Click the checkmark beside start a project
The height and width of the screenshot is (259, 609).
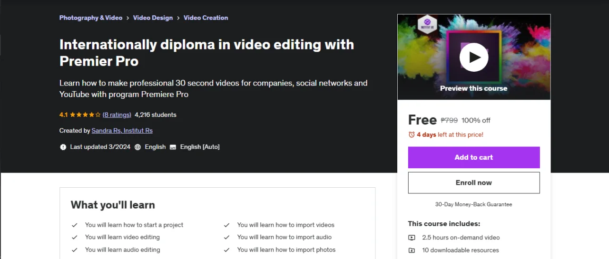[75, 225]
